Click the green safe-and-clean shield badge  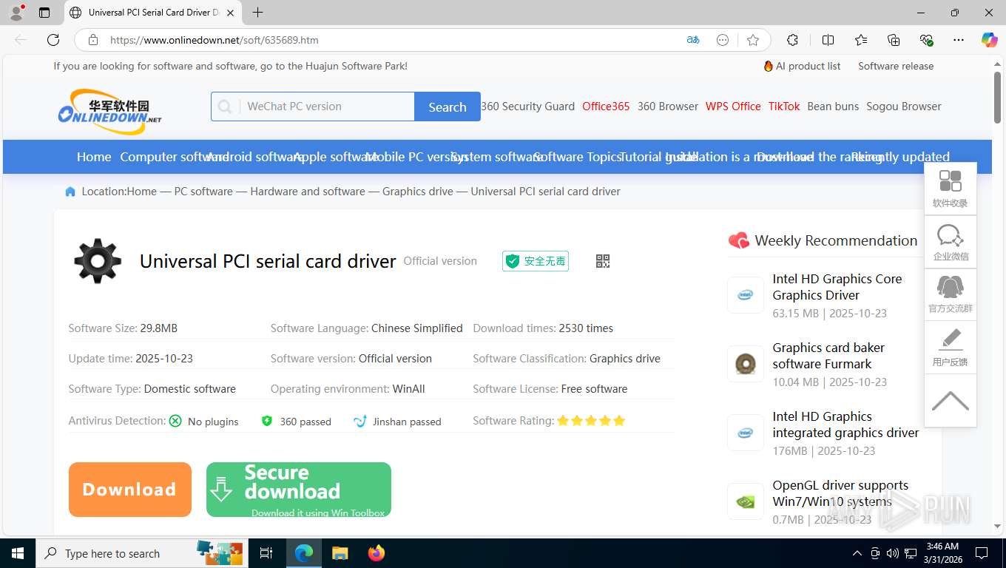[536, 261]
